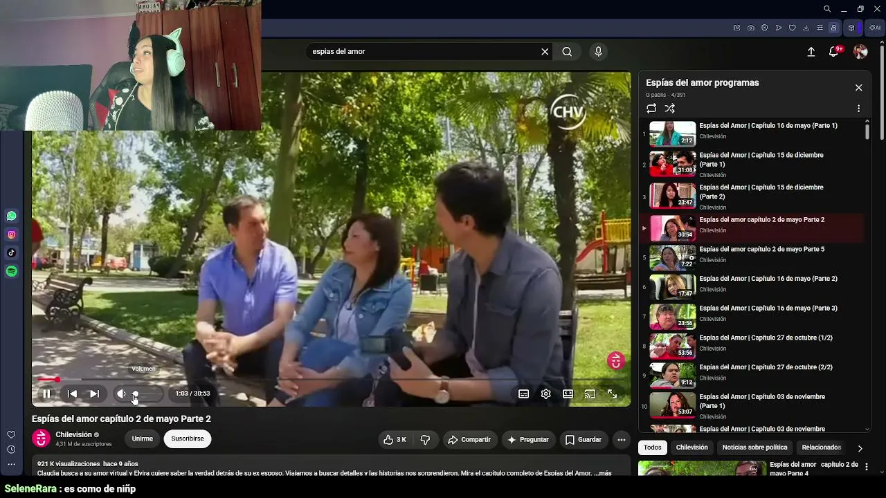Toggle playlist shuffle
886x498 pixels.
(x=669, y=109)
